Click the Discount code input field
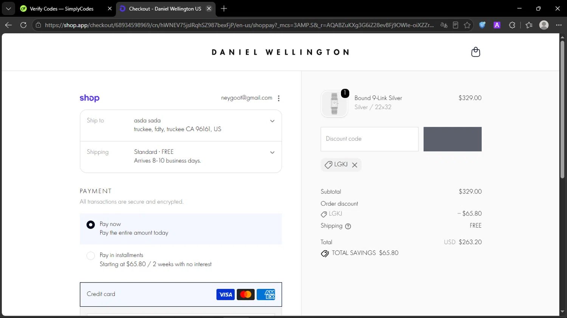This screenshot has height=318, width=567. tap(369, 139)
